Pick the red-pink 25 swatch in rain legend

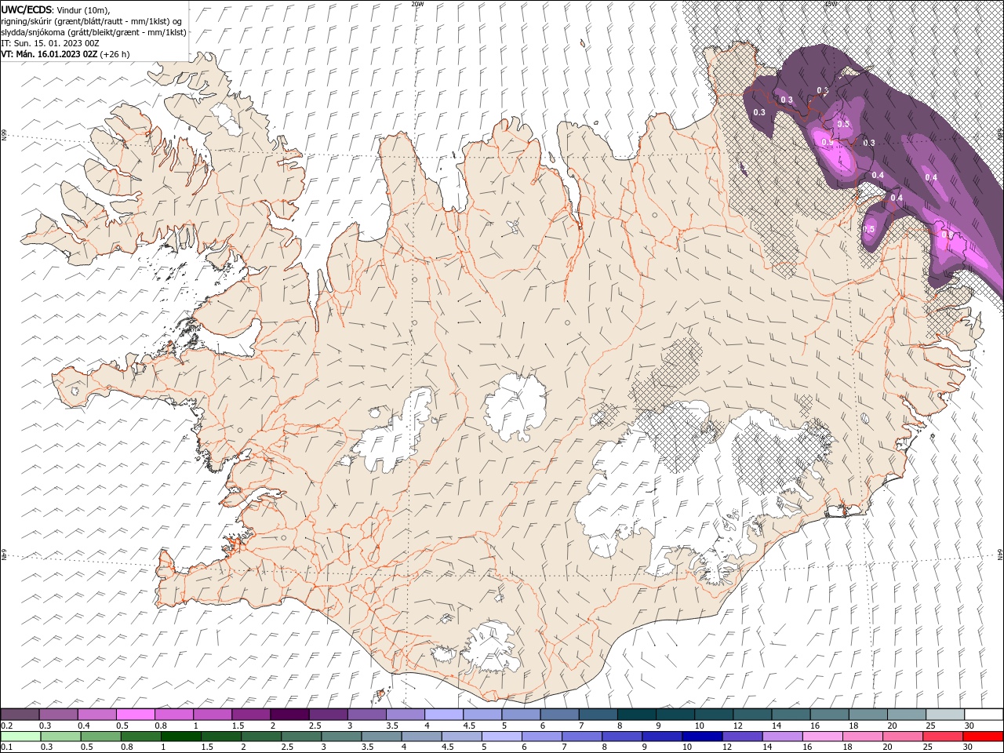[x=943, y=736]
